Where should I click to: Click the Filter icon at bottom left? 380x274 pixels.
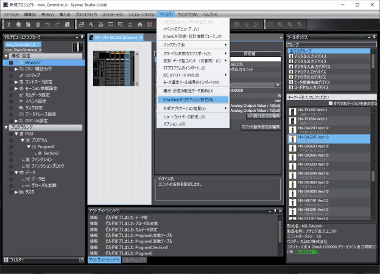tap(5, 259)
